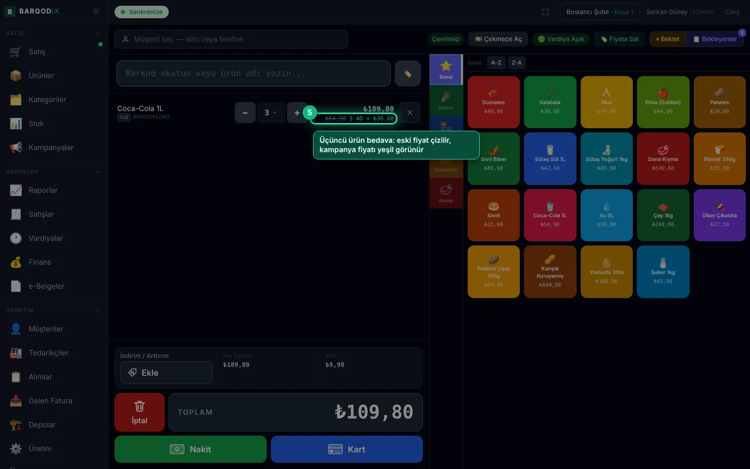Click the price tag icon beside barcode field
Image resolution: width=750 pixels, height=469 pixels.
[x=408, y=73]
